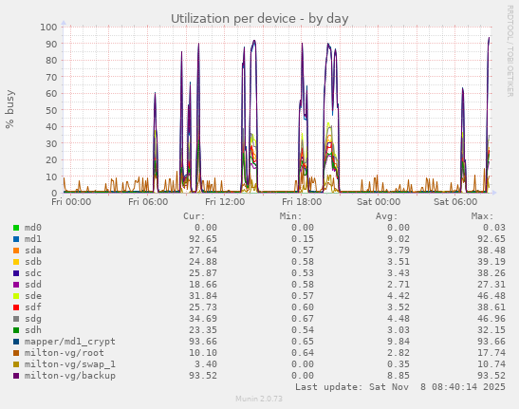The height and width of the screenshot is (409, 519).
Task: Click the Min: column header
Action: [x=290, y=216]
